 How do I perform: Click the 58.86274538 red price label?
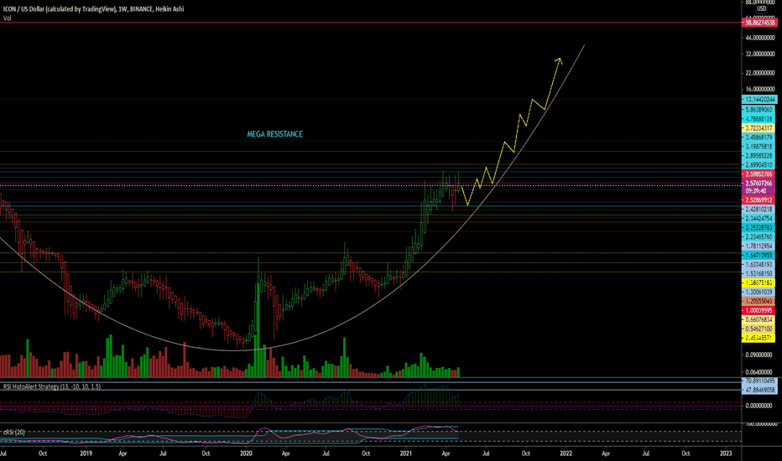point(759,23)
